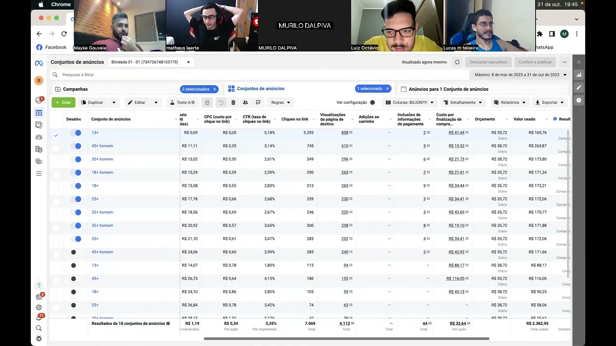Expand the Editar dropdown arrow
This screenshot has height=346, width=616.
(x=155, y=102)
